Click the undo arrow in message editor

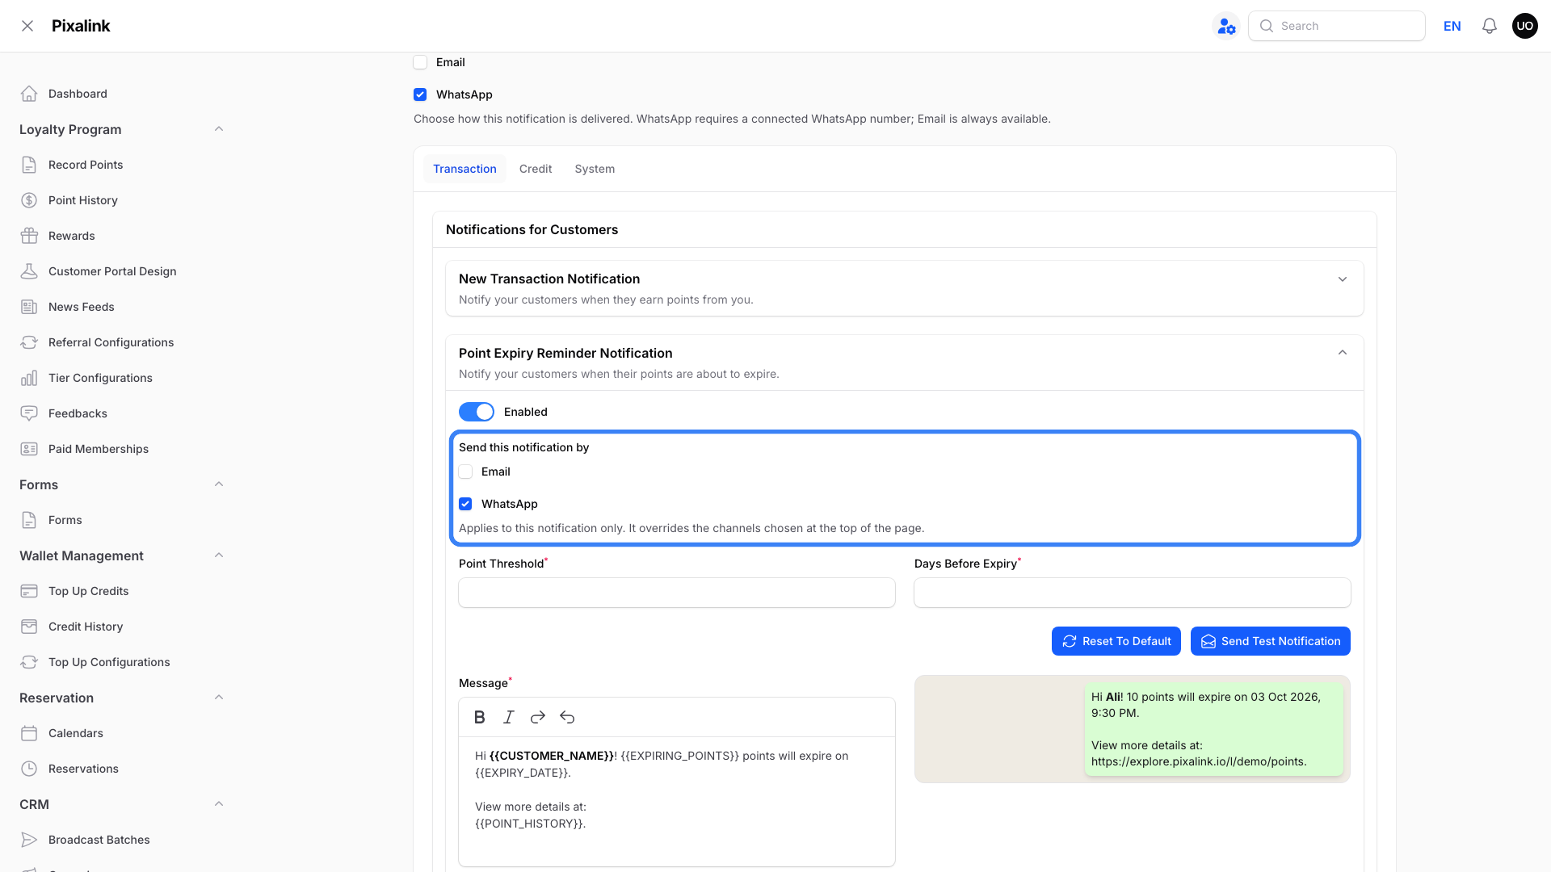pos(567,717)
